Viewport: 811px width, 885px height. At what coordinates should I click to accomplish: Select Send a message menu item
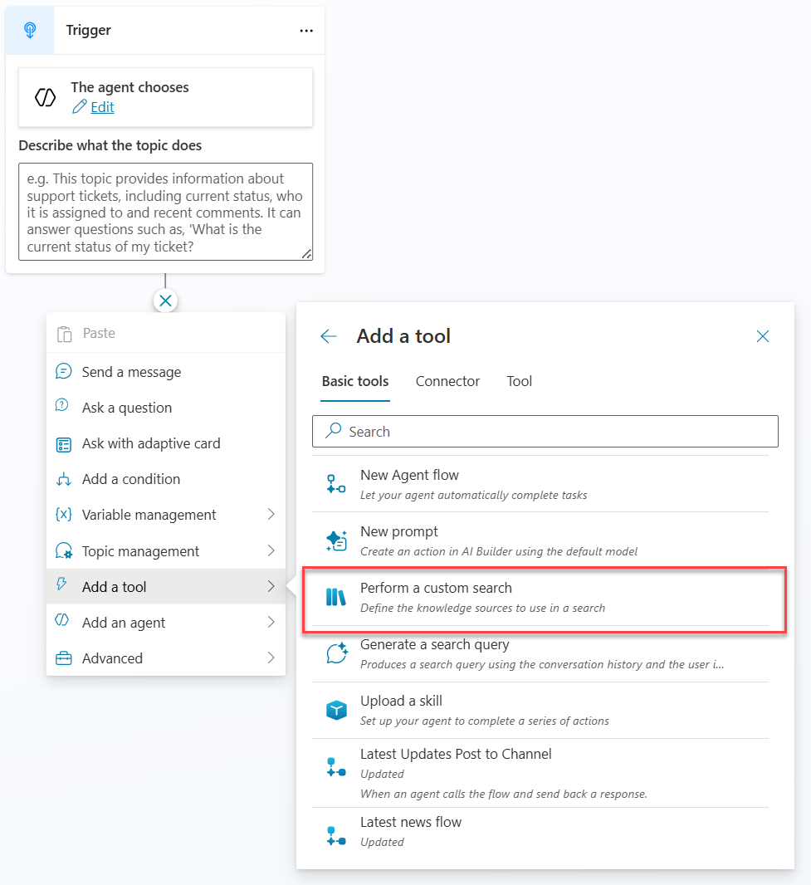tap(131, 372)
